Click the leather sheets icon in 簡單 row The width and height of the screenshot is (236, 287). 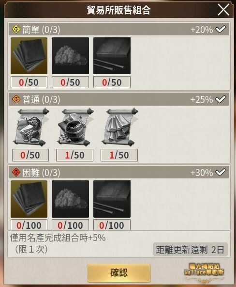(x=29, y=56)
